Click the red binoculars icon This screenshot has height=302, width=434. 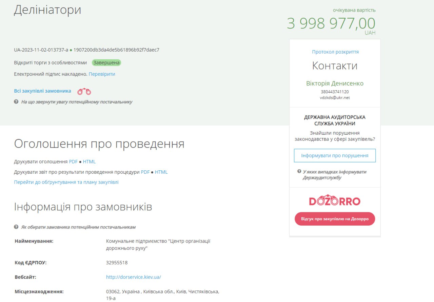[84, 92]
